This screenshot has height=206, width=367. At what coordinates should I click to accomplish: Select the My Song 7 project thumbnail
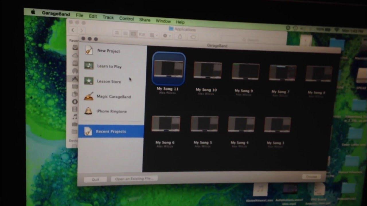pos(283,73)
